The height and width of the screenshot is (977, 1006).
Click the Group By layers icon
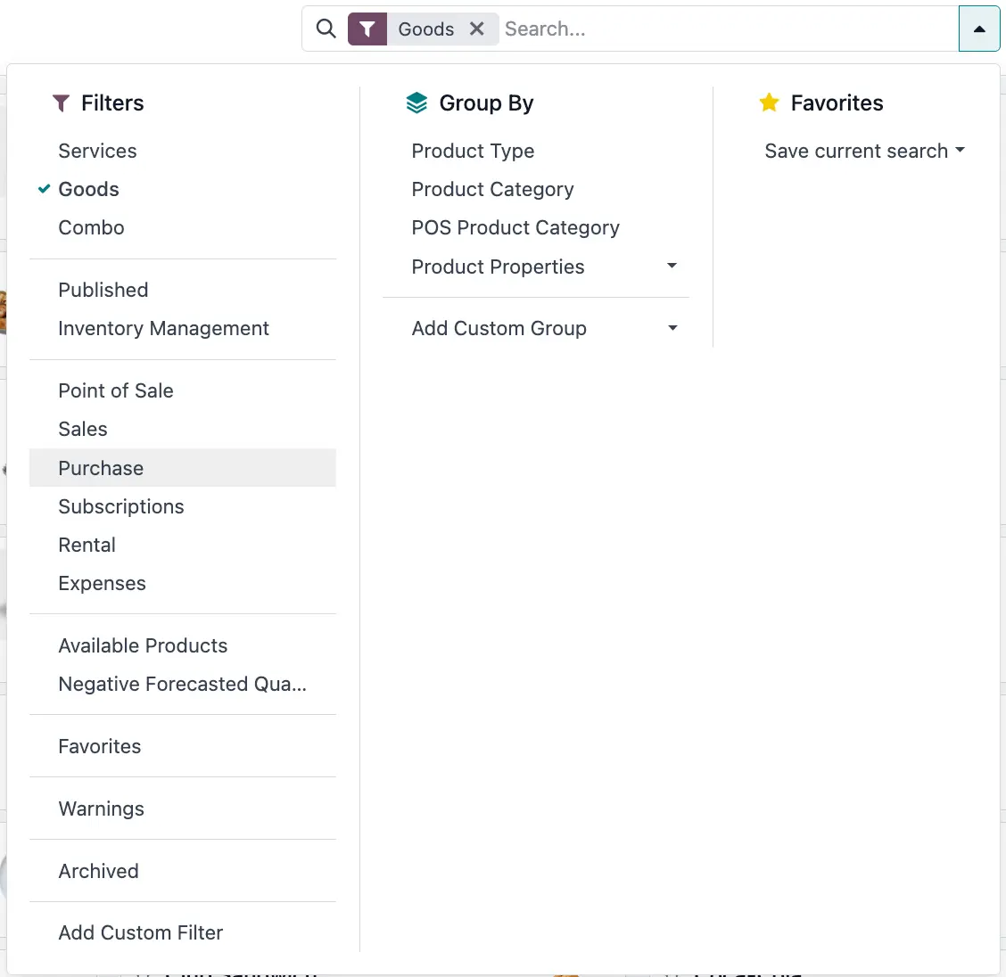click(417, 103)
